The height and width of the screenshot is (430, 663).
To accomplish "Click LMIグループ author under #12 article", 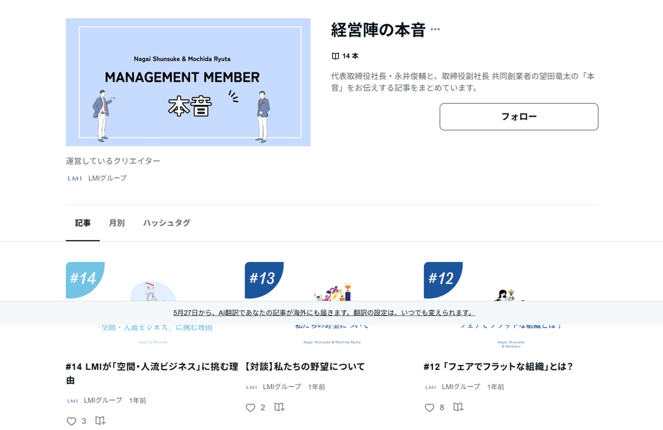I will [x=461, y=387].
